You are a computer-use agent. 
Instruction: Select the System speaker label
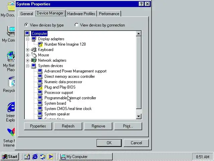pyautogui.click(x=57, y=114)
